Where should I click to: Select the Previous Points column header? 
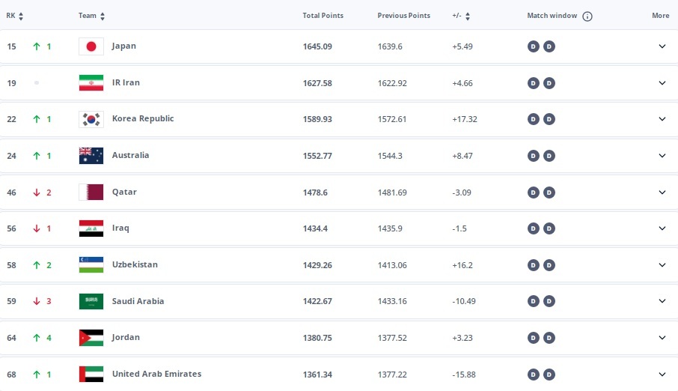click(x=404, y=16)
